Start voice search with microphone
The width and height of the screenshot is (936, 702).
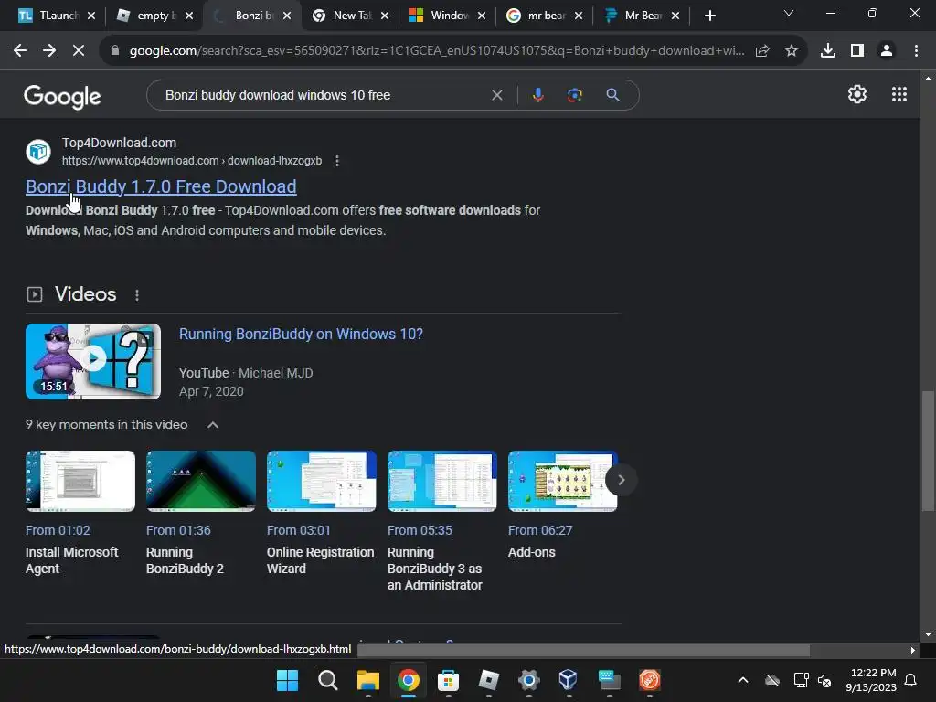tap(537, 95)
